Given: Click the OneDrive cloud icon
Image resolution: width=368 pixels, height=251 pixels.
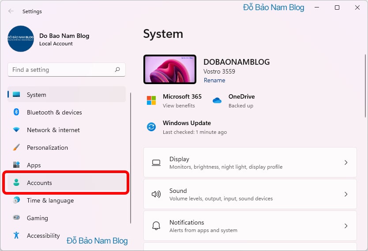Looking at the screenshot, I should [217, 100].
